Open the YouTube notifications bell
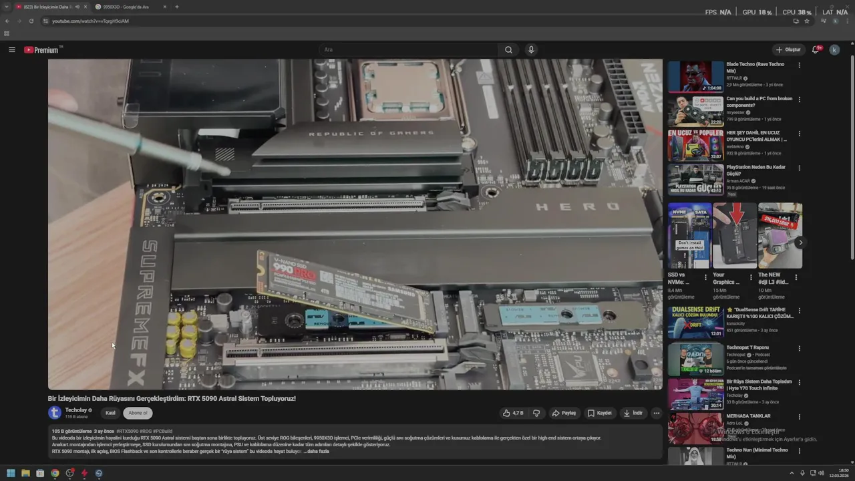 (816, 49)
